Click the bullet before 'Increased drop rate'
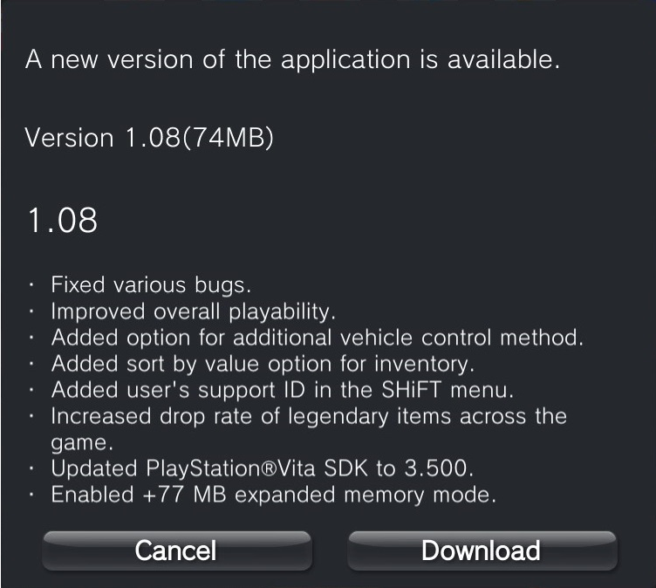This screenshot has height=588, width=656. point(31,416)
